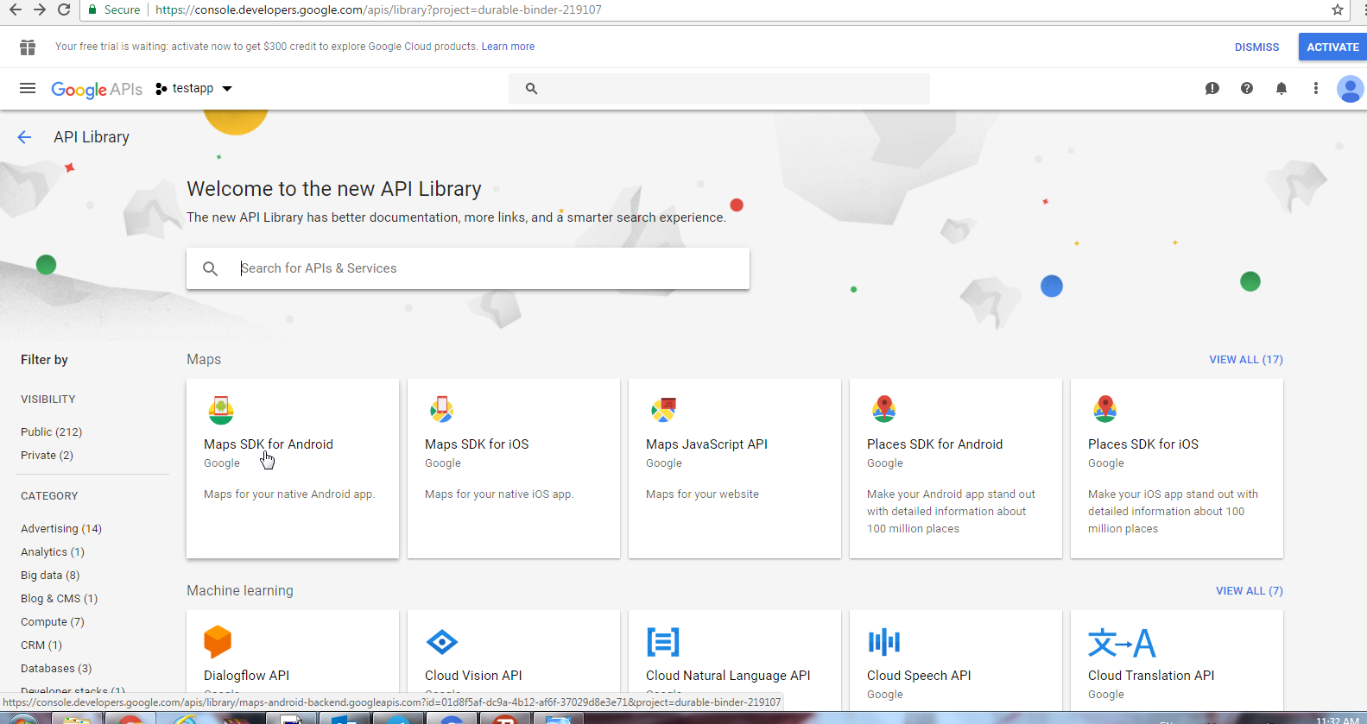Filter by Databases (3) category
1367x724 pixels.
click(56, 669)
